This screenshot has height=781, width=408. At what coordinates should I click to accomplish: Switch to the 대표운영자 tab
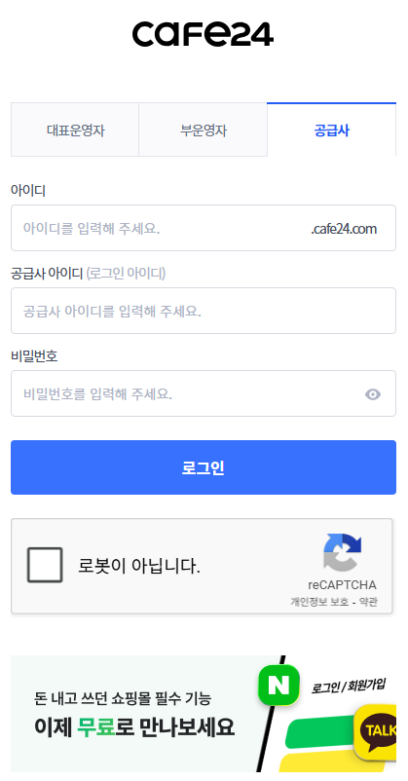pos(75,130)
